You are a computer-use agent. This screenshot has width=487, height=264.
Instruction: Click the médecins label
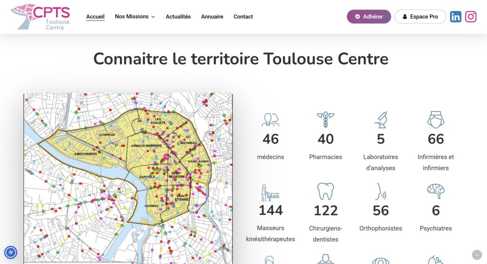point(271,157)
